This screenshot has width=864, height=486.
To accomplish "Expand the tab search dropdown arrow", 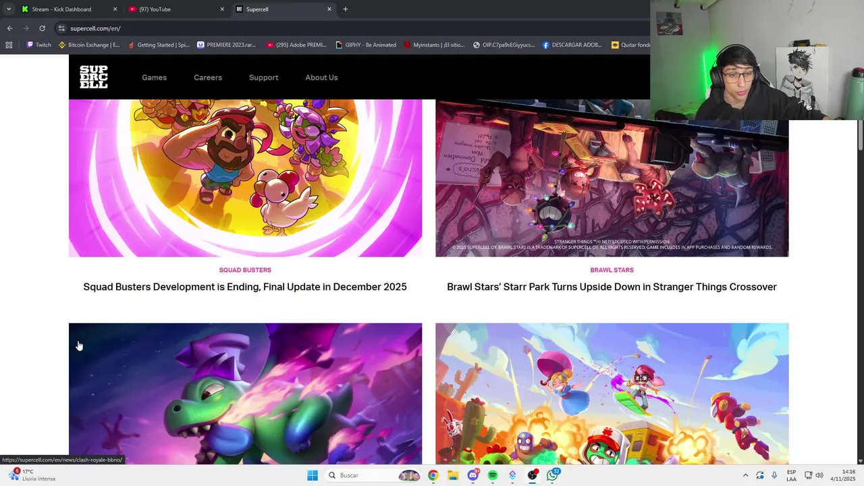I will click(x=8, y=9).
